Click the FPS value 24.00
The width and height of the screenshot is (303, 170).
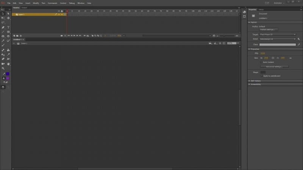point(262,53)
